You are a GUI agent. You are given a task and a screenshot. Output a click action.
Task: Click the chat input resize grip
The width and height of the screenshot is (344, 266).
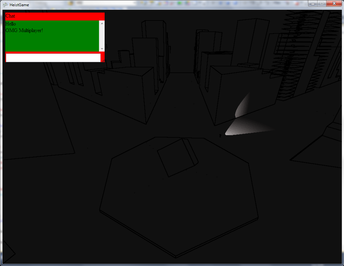[103, 60]
